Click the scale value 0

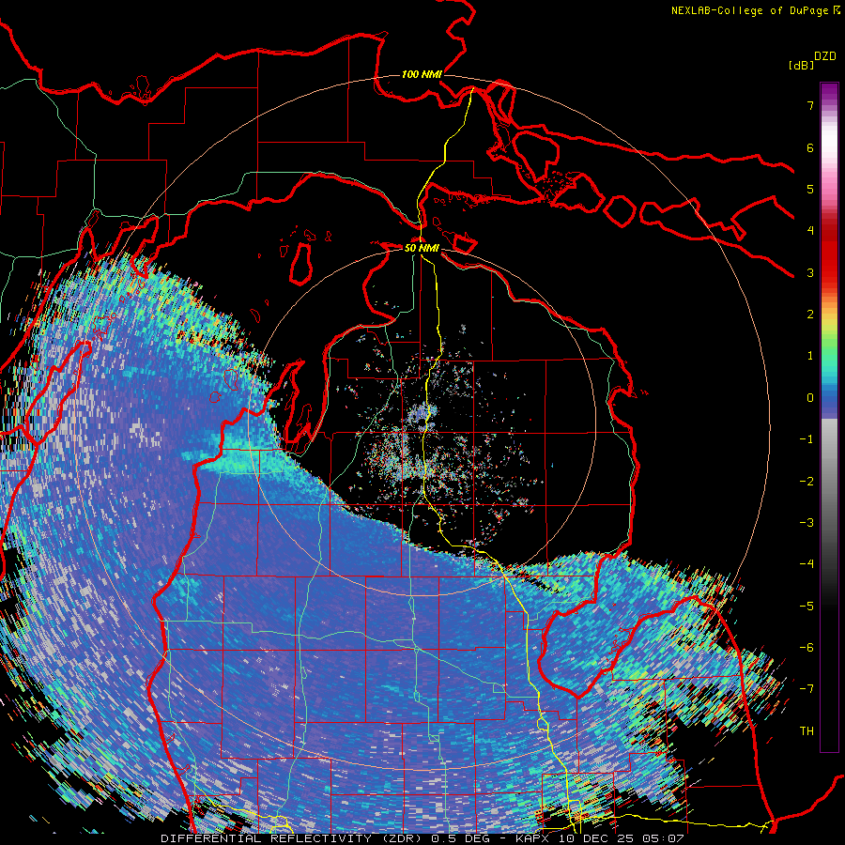[x=810, y=398]
